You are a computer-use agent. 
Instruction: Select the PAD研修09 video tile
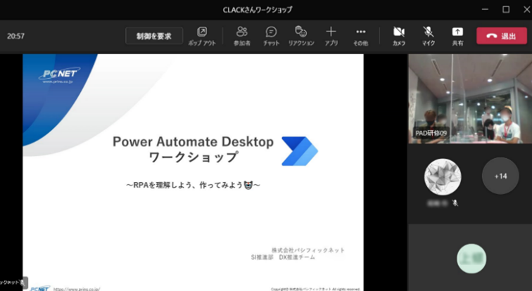(x=470, y=98)
